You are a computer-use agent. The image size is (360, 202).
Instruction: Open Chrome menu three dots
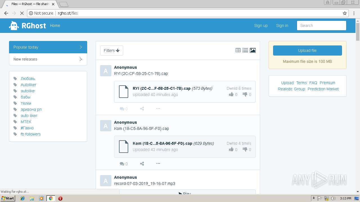point(354,13)
